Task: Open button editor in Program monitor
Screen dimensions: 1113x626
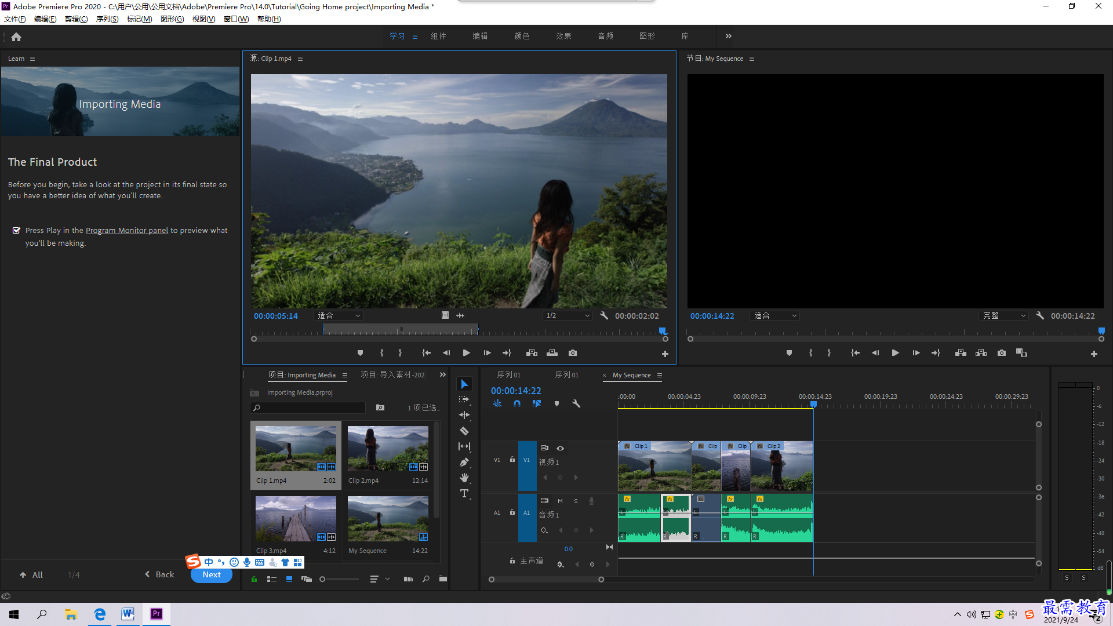Action: pyautogui.click(x=1094, y=354)
